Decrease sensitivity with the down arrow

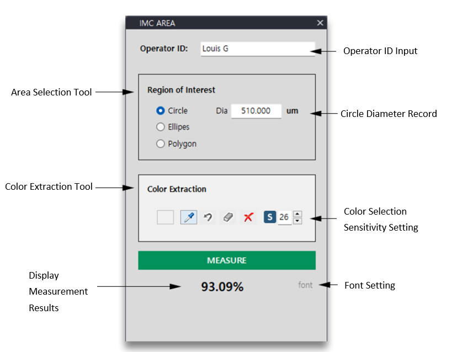[x=297, y=221]
